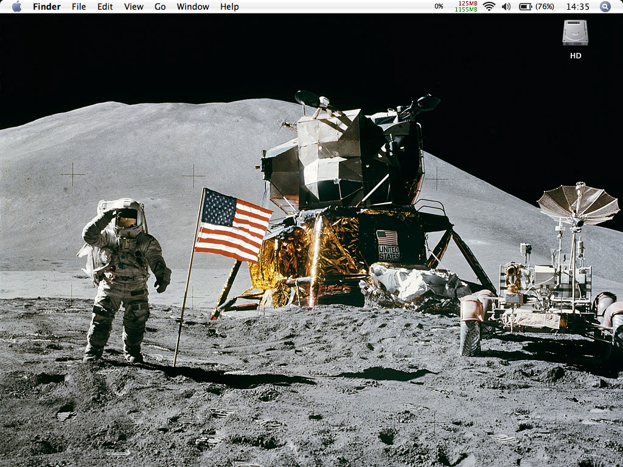Click the CPU usage 0% indicator
The image size is (623, 467).
click(x=439, y=6)
